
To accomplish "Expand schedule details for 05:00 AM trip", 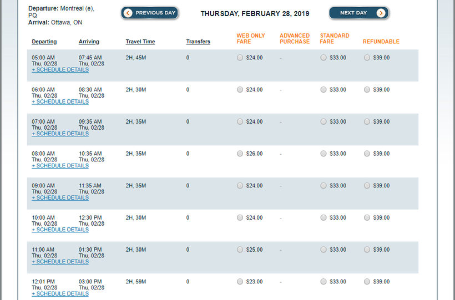I will coord(60,70).
